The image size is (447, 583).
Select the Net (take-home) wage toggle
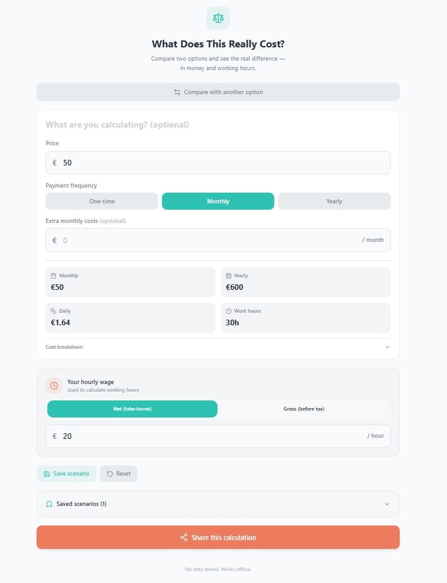pos(132,409)
